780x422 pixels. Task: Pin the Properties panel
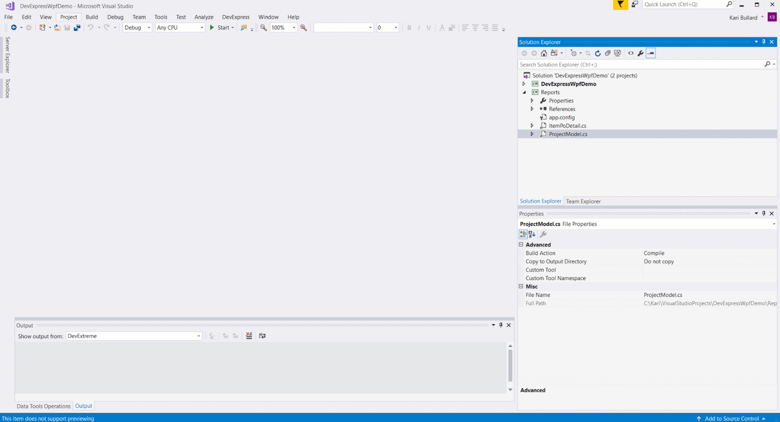pos(764,213)
